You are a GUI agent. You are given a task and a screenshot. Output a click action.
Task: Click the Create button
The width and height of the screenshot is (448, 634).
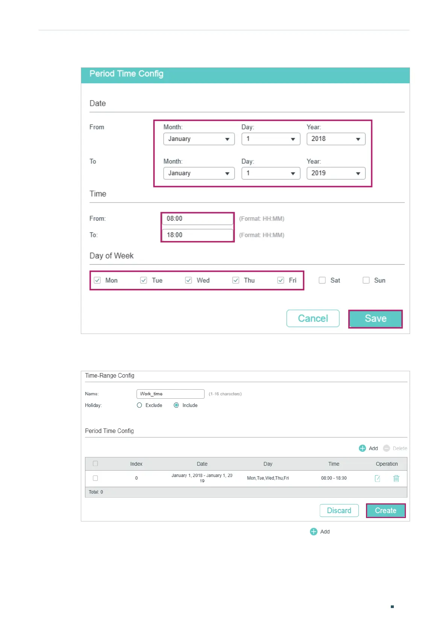[386, 511]
